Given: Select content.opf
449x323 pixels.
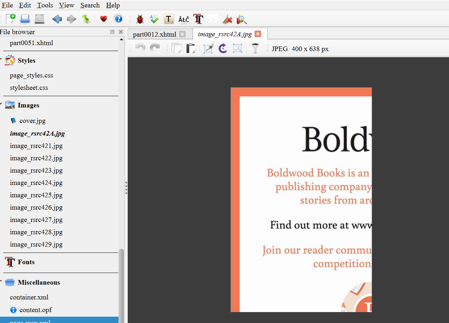Looking at the screenshot, I should point(36,310).
